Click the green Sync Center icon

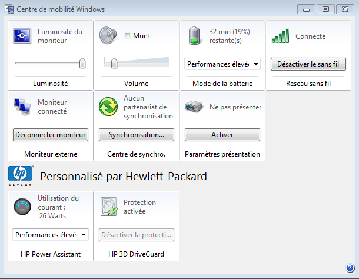pyautogui.click(x=108, y=108)
